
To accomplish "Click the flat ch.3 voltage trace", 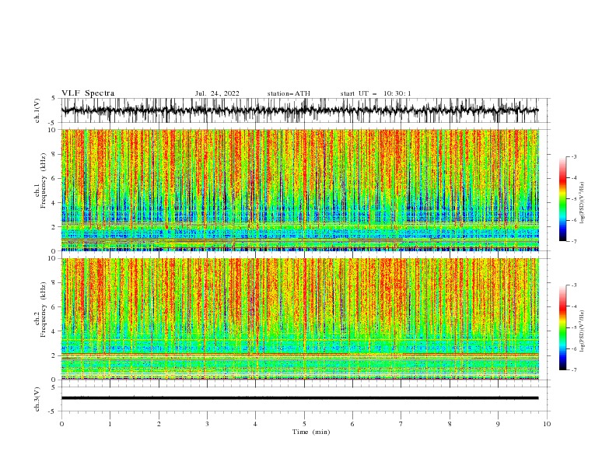I will (299, 398).
